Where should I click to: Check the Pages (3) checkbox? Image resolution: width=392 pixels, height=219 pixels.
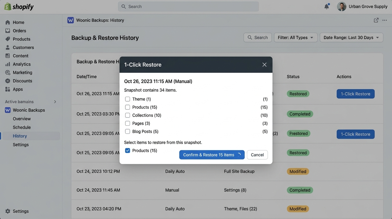(x=128, y=123)
